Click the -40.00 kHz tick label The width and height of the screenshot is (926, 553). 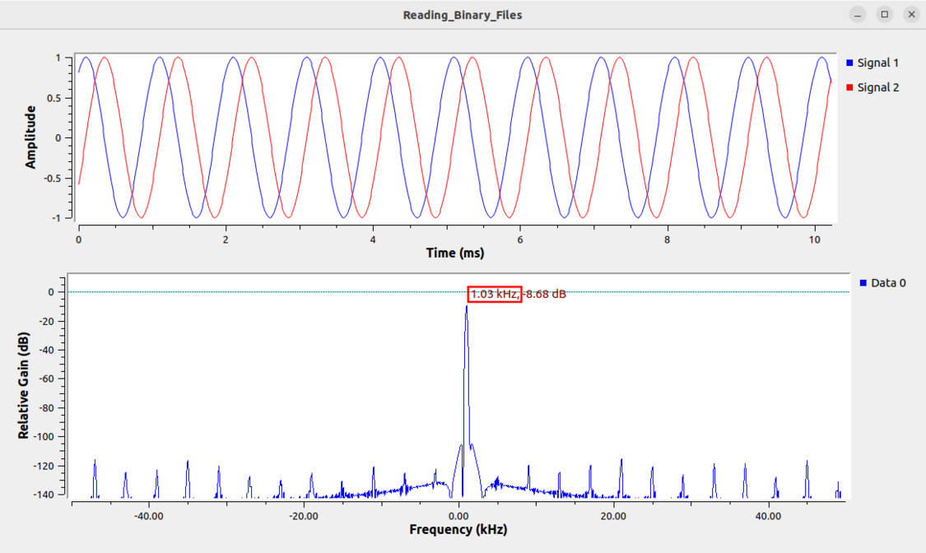click(149, 518)
